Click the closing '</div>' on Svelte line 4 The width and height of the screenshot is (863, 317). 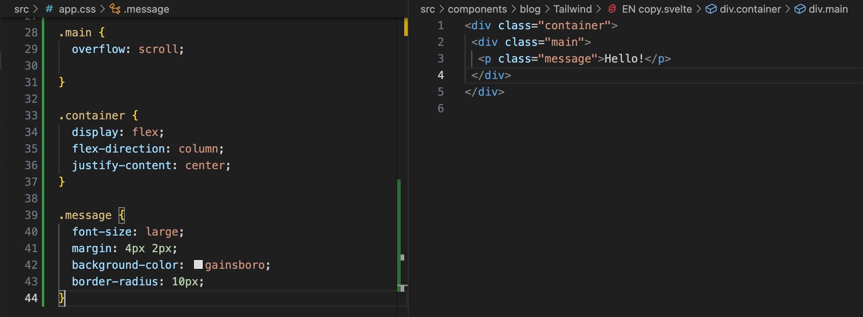click(x=491, y=75)
